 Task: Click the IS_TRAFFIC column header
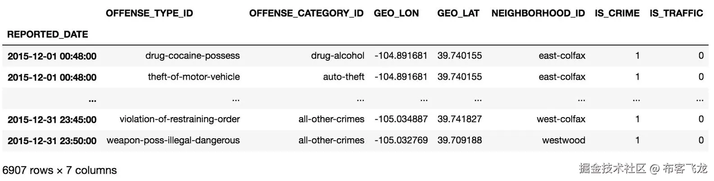click(x=676, y=14)
